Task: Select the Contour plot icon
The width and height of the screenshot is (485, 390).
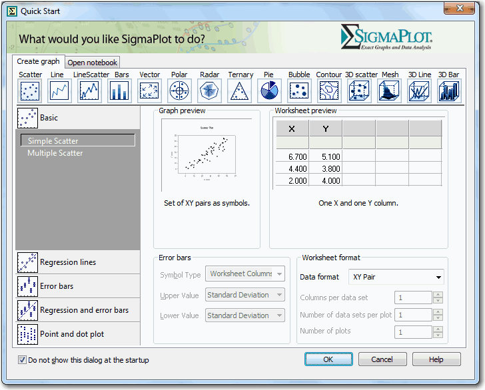Action: (329, 91)
